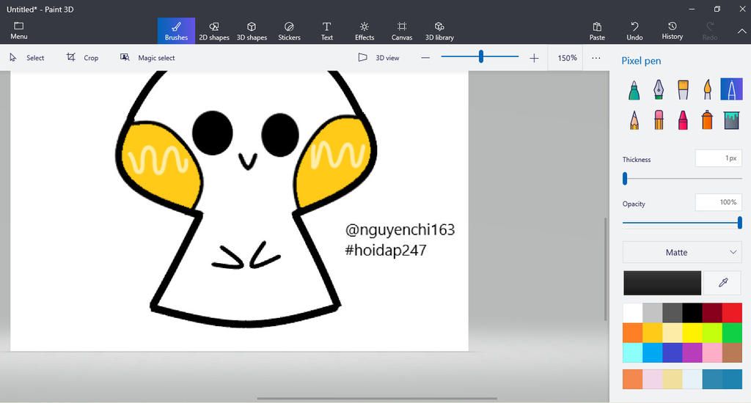Click the Select tool

27,58
